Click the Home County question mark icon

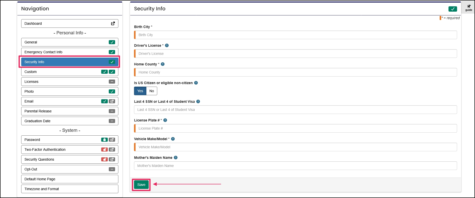pyautogui.click(x=163, y=64)
